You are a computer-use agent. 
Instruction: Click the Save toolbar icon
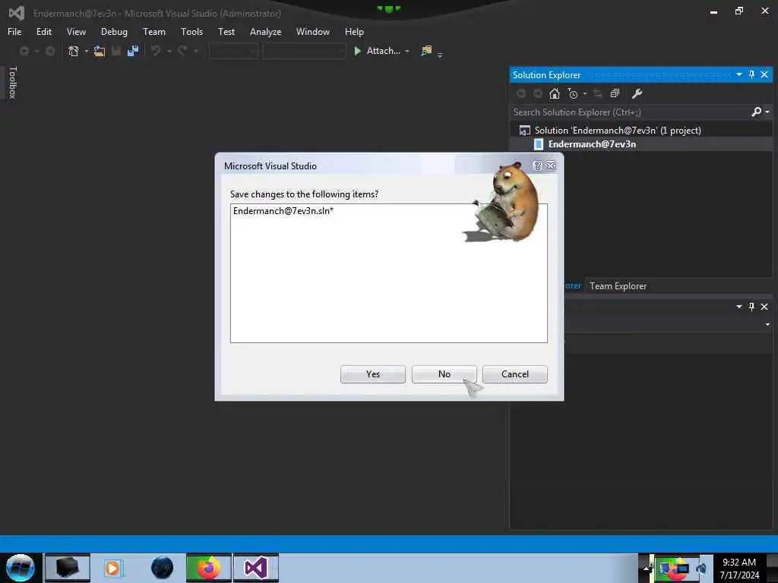(116, 51)
